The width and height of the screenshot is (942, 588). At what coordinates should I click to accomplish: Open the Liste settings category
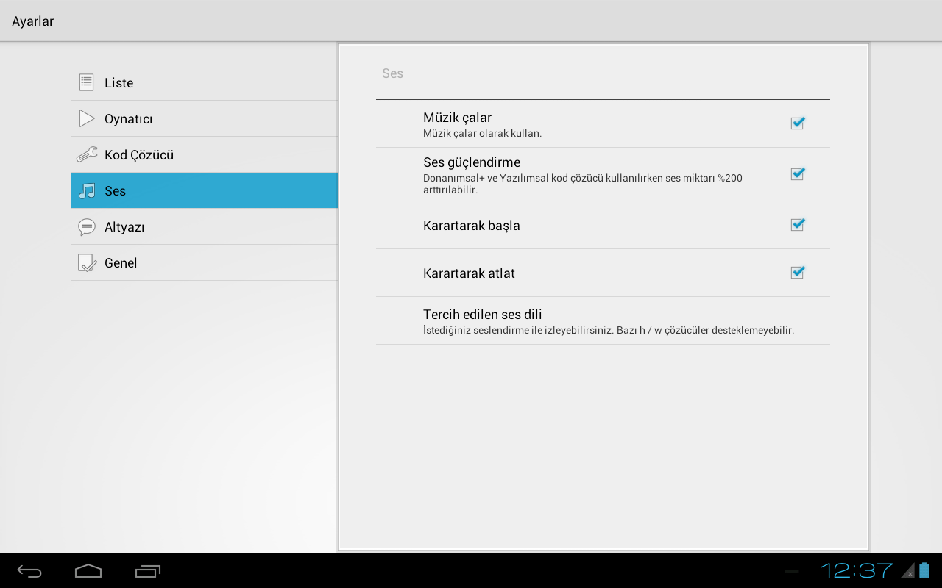click(204, 82)
